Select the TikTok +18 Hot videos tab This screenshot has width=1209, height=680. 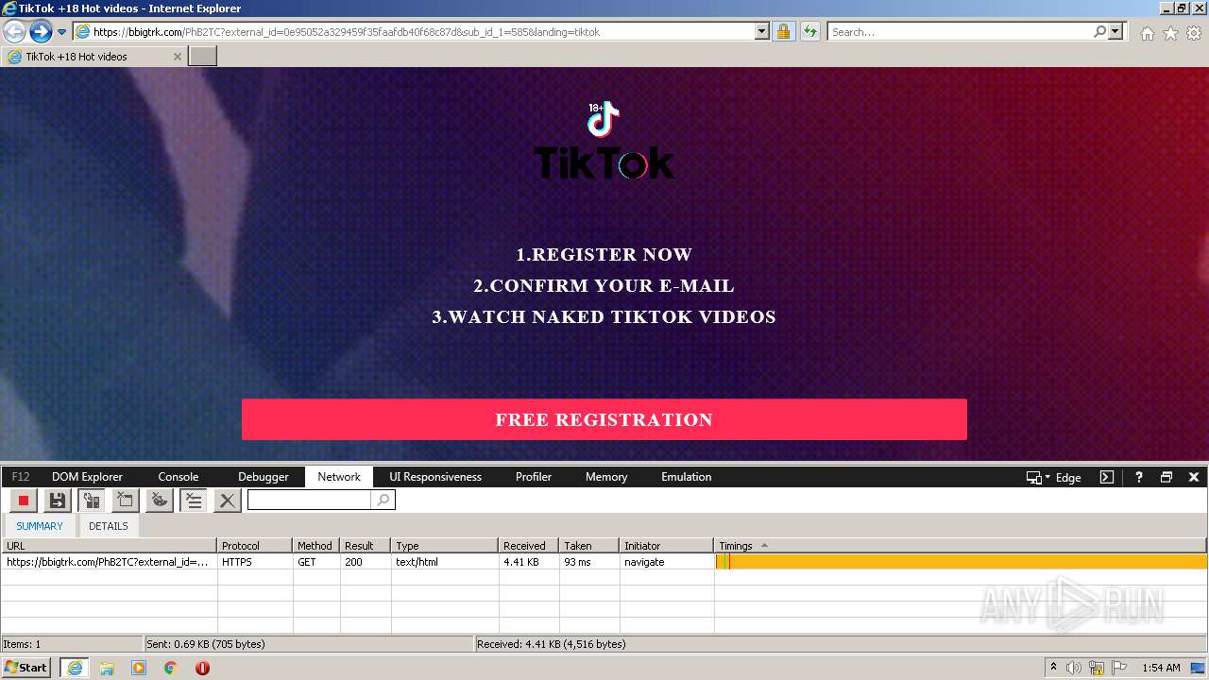click(94, 57)
